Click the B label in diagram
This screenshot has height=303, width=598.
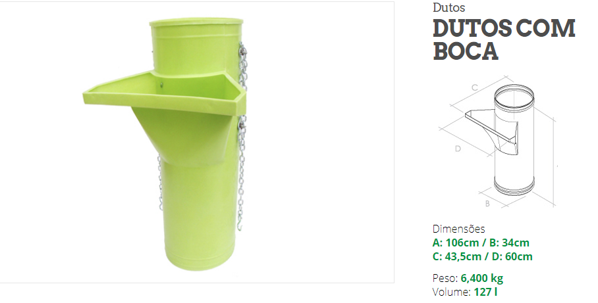point(487,204)
